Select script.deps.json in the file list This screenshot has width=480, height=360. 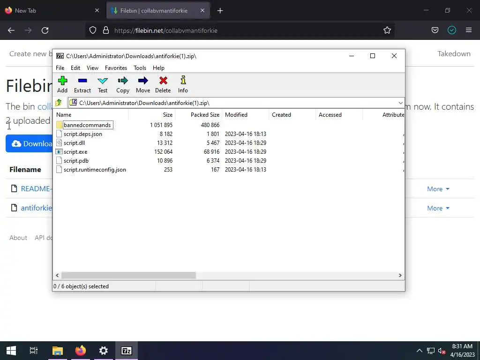(83, 134)
